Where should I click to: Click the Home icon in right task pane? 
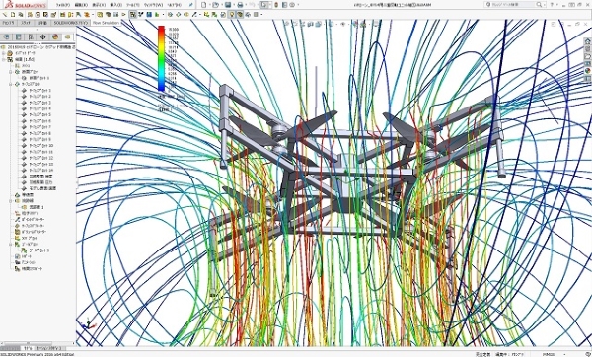[587, 41]
